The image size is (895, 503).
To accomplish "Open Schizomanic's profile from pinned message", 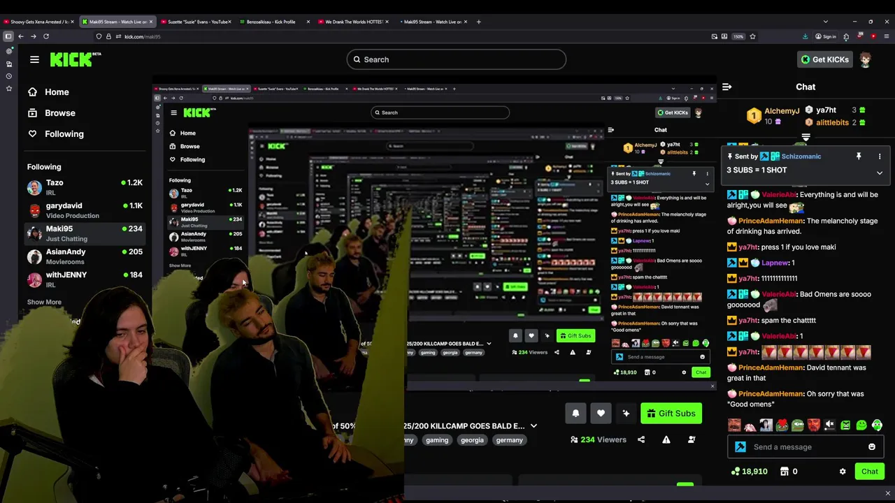I will click(801, 156).
